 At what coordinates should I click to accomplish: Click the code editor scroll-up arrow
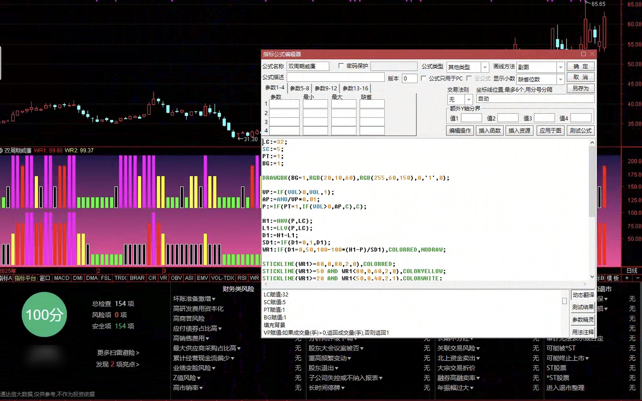(x=592, y=142)
